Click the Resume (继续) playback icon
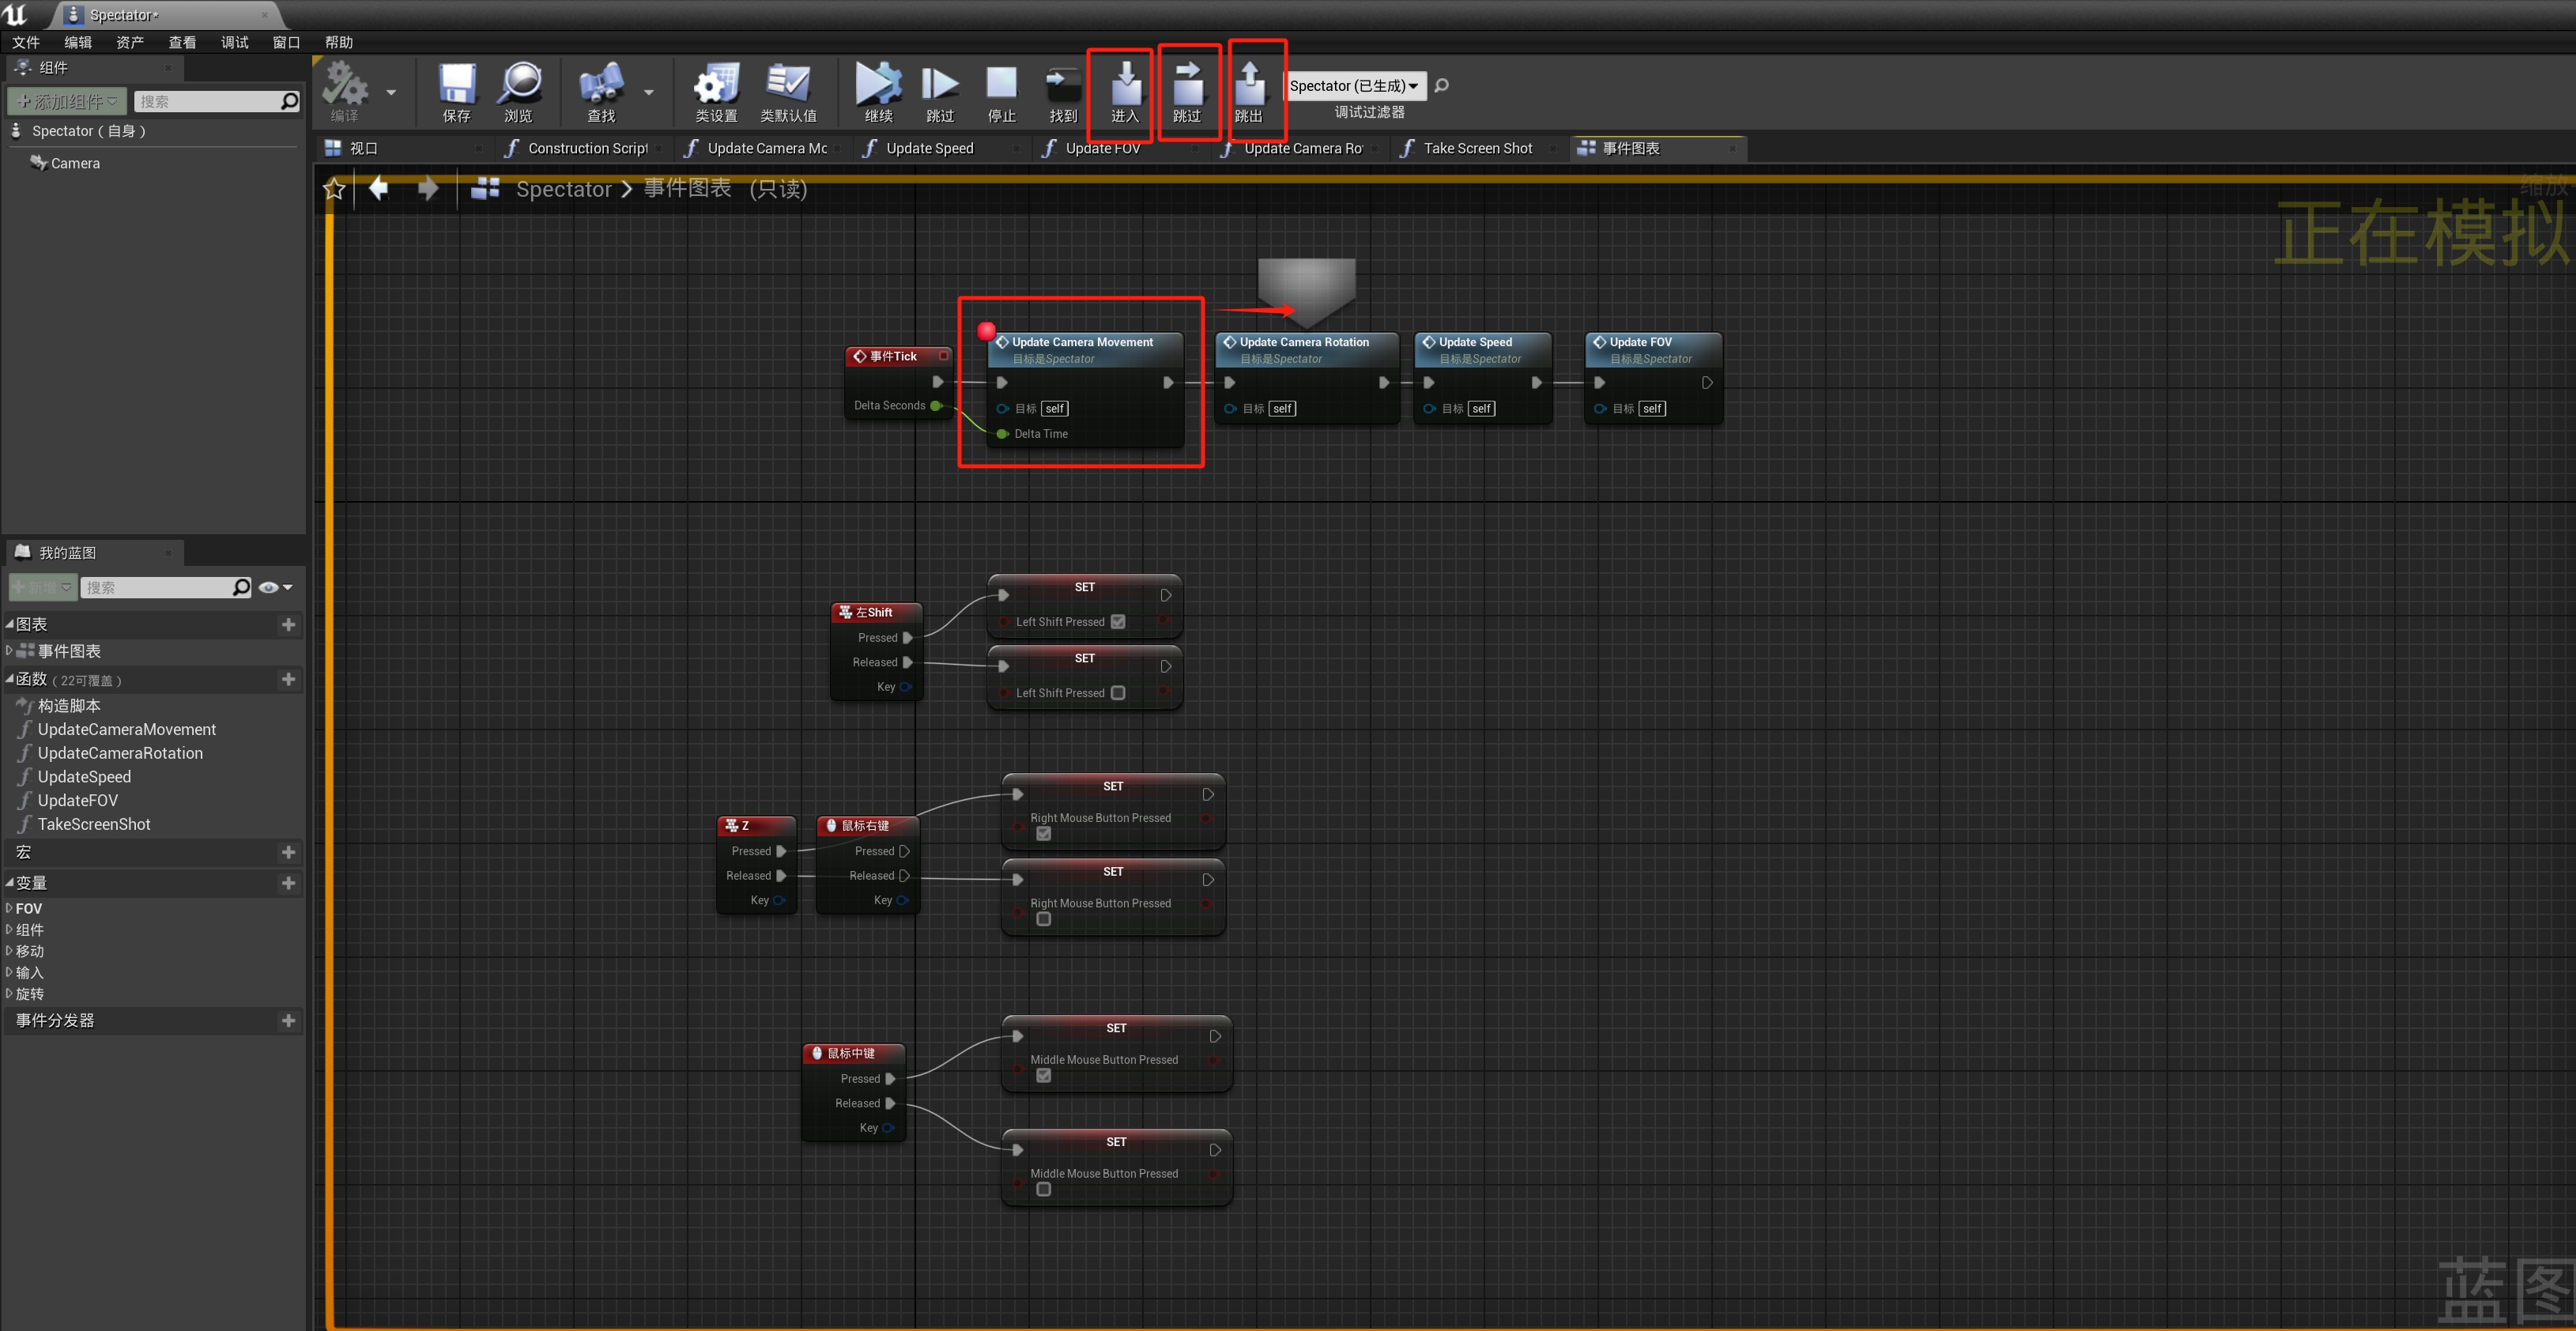This screenshot has width=2576, height=1331. (878, 85)
